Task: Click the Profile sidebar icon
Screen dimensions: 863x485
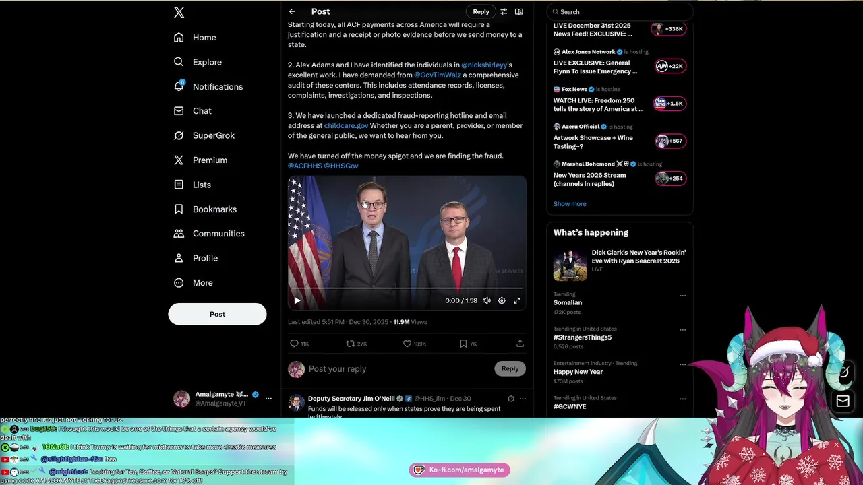Action: point(179,258)
